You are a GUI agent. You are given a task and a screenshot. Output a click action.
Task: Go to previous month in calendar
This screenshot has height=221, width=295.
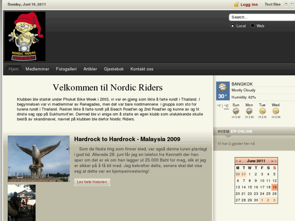(x=240, y=161)
